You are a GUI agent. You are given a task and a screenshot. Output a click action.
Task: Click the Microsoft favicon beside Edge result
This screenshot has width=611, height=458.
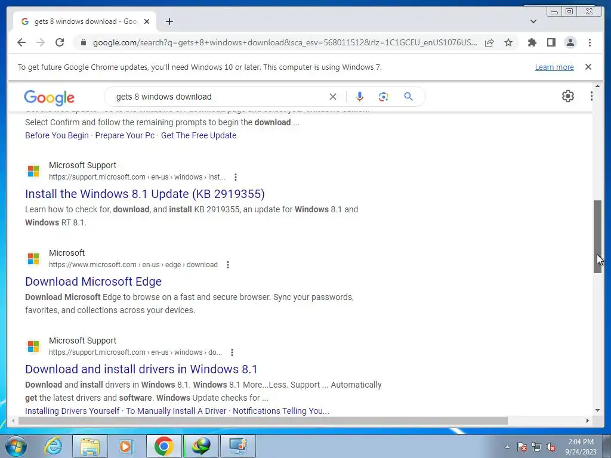pyautogui.click(x=33, y=259)
